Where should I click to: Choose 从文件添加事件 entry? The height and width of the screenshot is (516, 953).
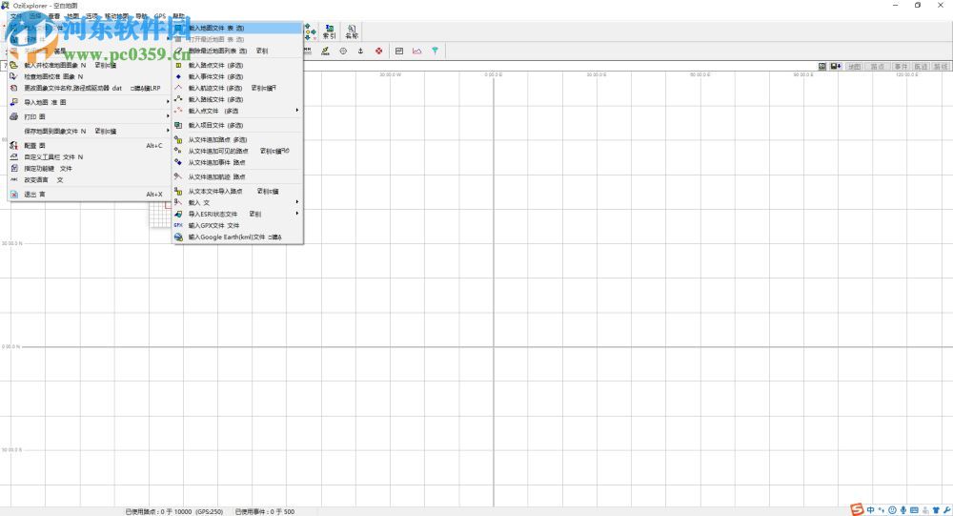[x=237, y=162]
